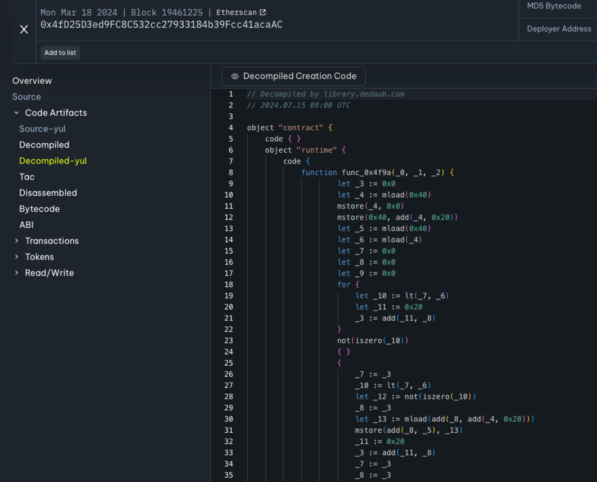The height and width of the screenshot is (482, 597).
Task: Collapse the Code Artifacts section chevron
Action: point(16,113)
